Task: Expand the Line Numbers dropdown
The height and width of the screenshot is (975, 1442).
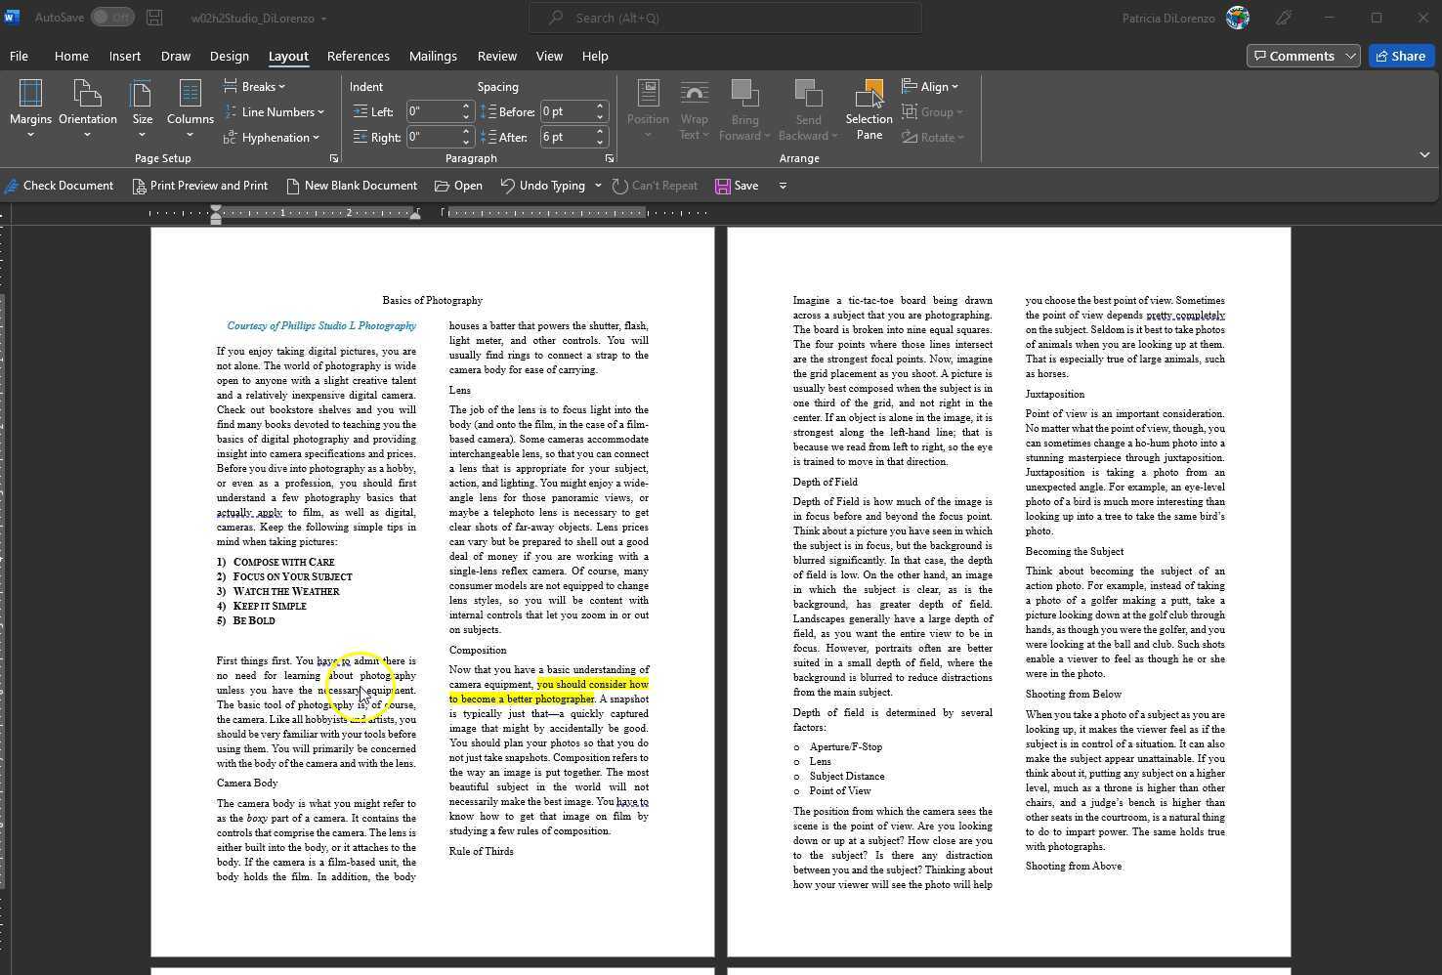Action: [276, 112]
